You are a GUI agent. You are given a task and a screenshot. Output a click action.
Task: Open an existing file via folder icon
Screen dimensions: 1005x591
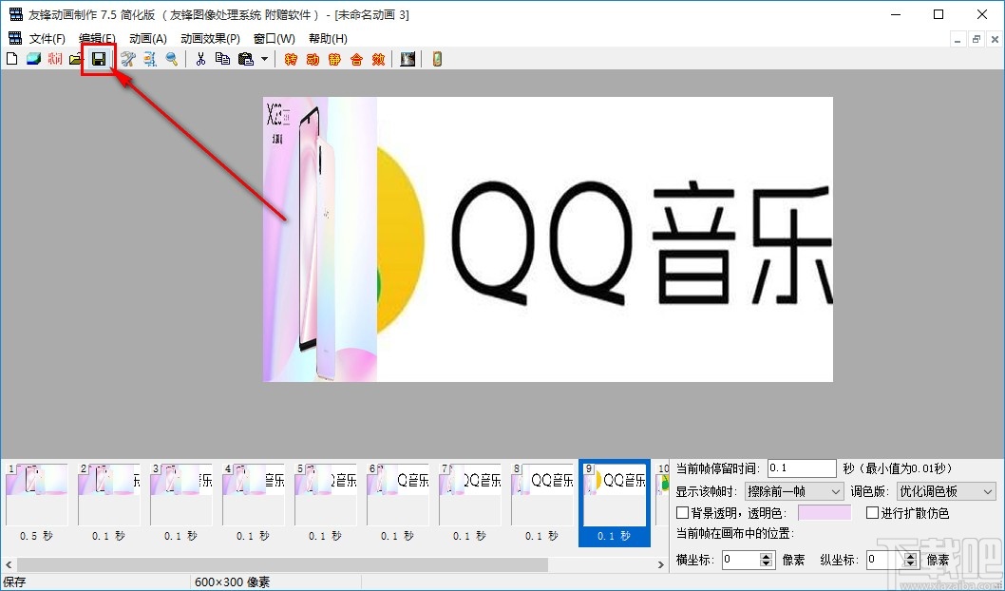[x=77, y=59]
